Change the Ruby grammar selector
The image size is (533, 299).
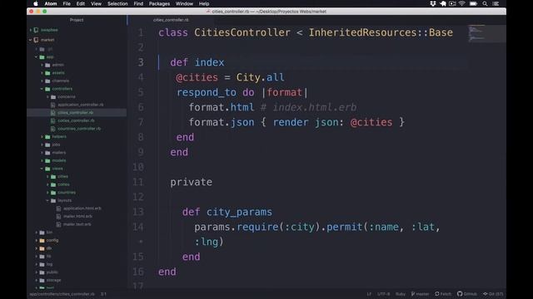(x=401, y=294)
